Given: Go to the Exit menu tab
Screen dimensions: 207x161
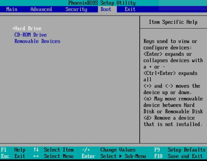Looking at the screenshot, I should coord(130,9).
